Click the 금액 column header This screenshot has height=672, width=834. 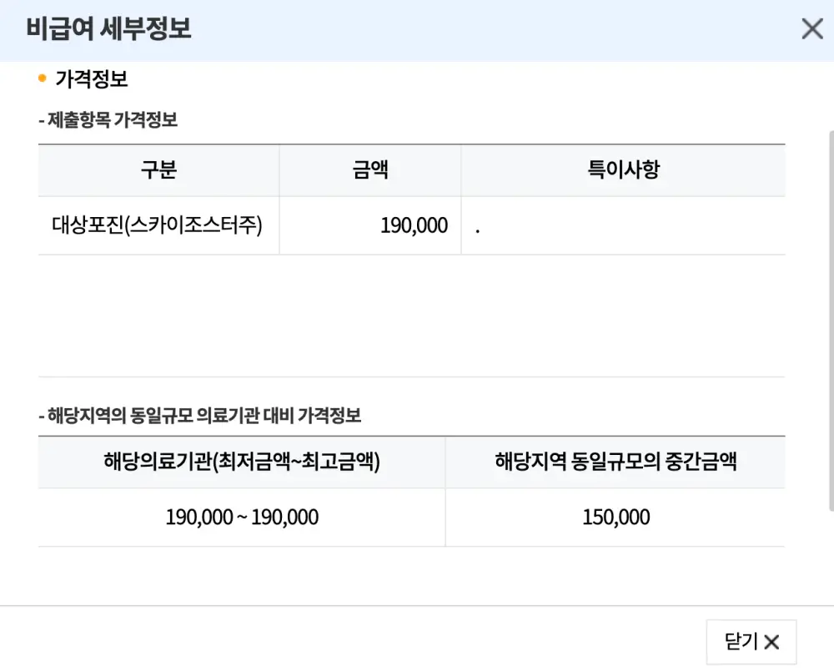tap(370, 169)
